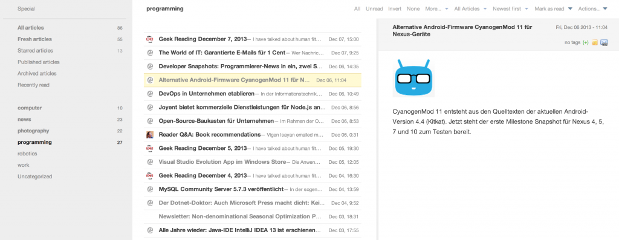Click the feed icon beside Der Dotnet-Doktor article
The image size is (619, 240).
(150, 203)
